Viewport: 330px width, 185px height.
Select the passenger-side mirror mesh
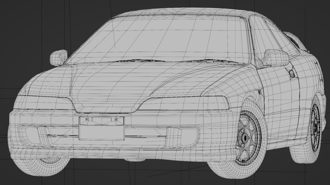tap(59, 58)
